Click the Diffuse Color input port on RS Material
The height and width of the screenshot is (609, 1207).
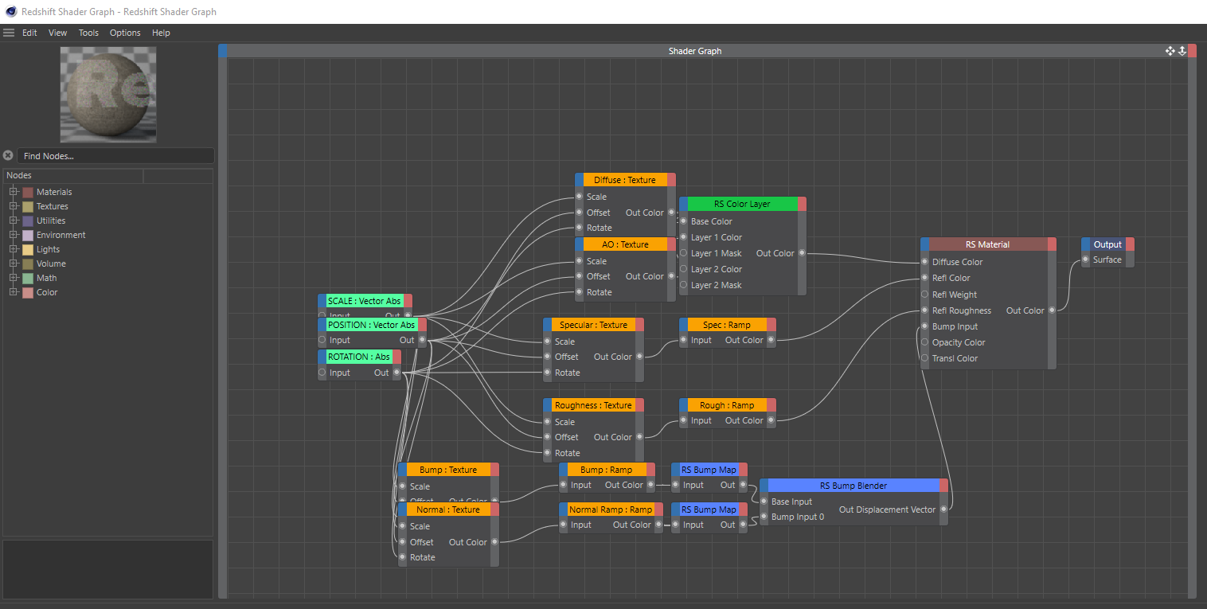tap(924, 262)
